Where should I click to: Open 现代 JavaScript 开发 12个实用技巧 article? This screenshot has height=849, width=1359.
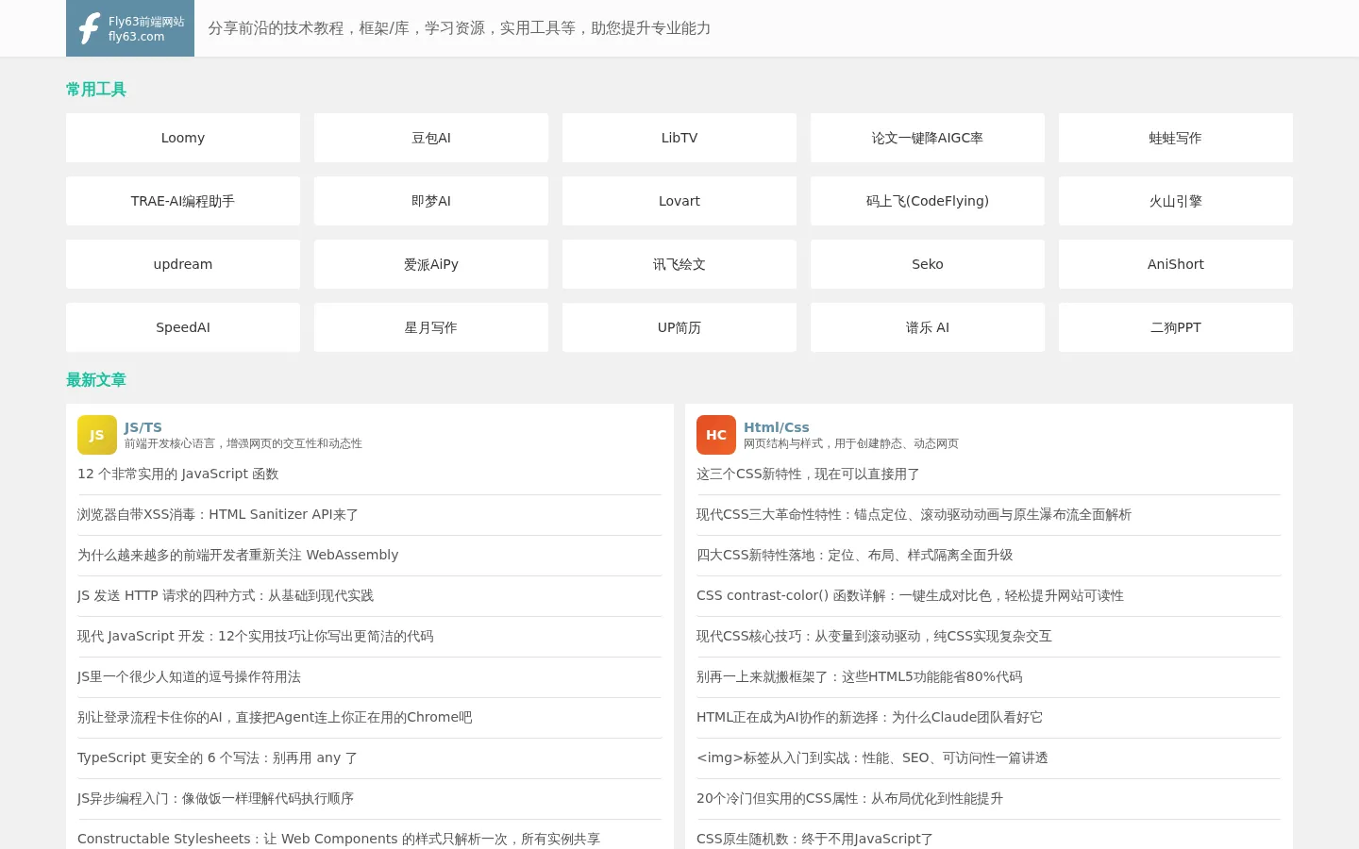click(256, 637)
